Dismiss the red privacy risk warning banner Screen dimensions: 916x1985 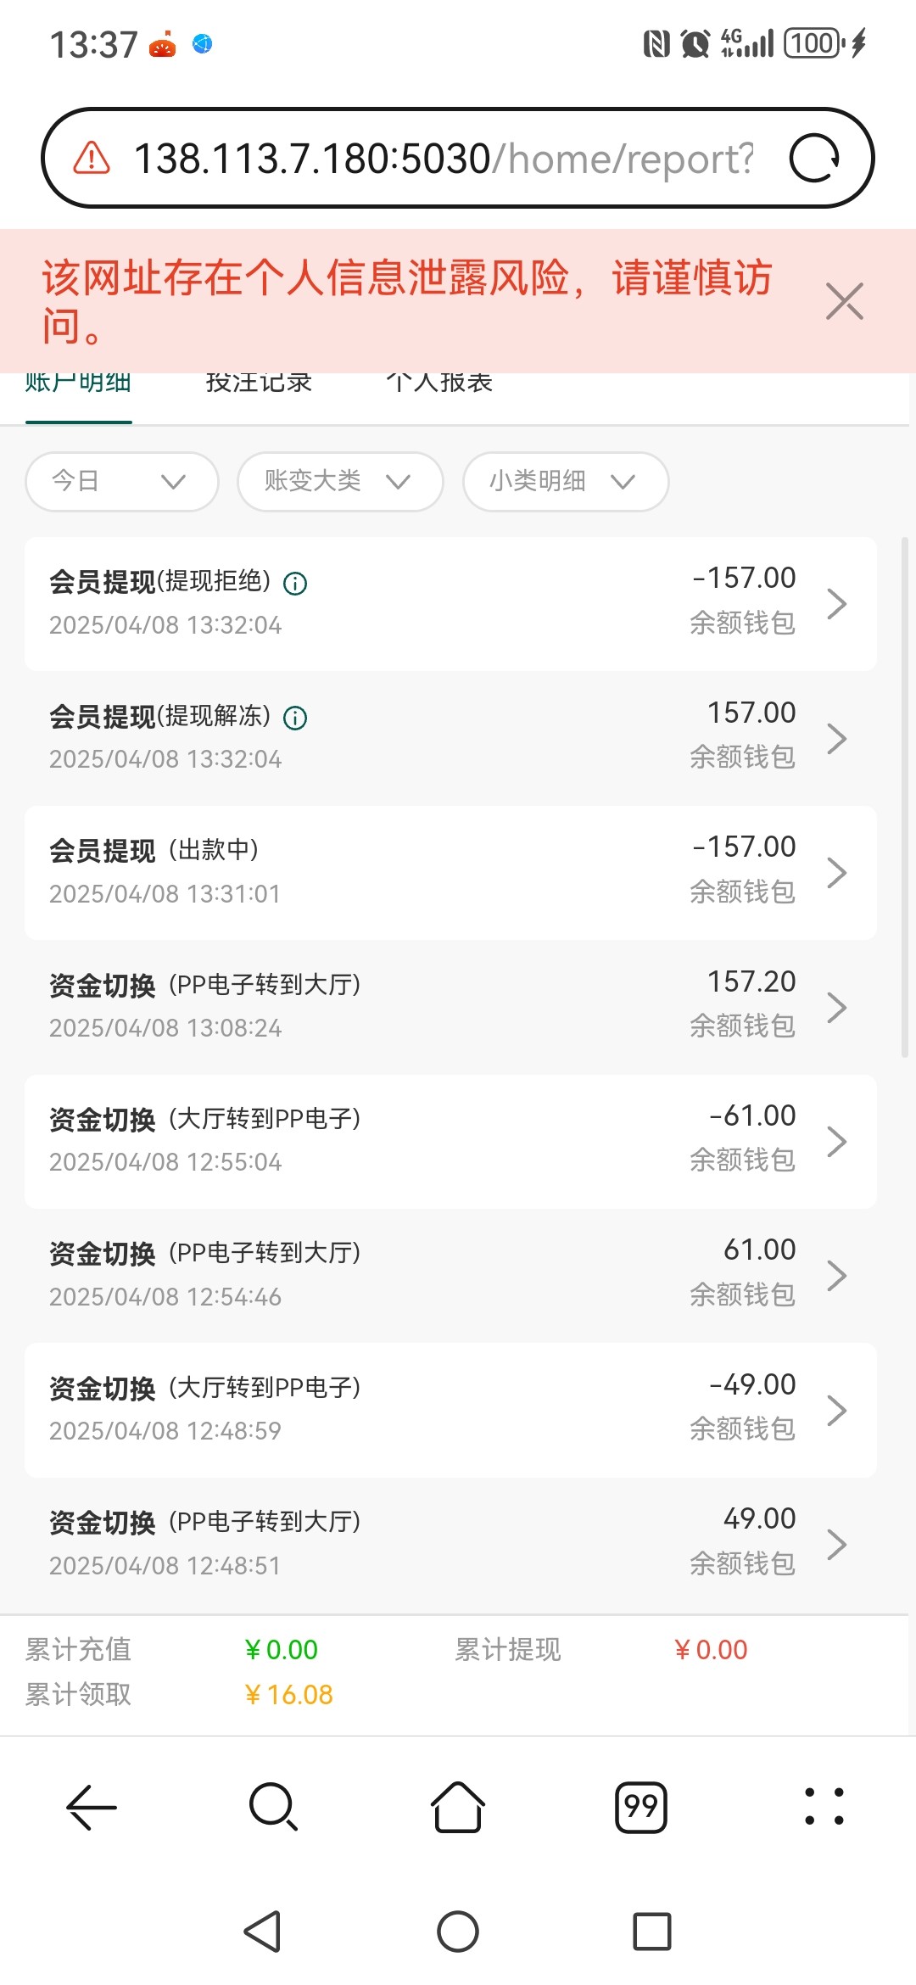click(844, 301)
